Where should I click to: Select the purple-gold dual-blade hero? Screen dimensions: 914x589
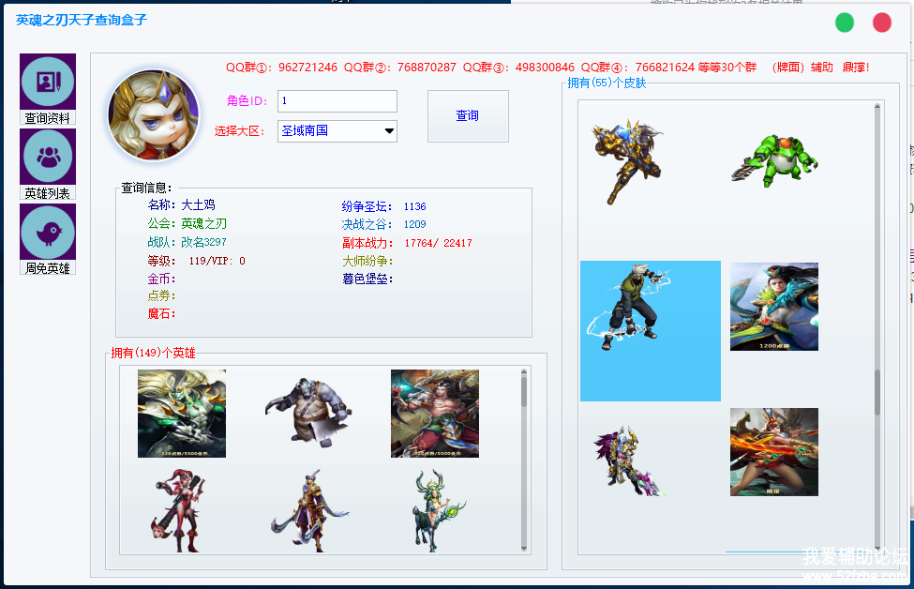(x=309, y=511)
